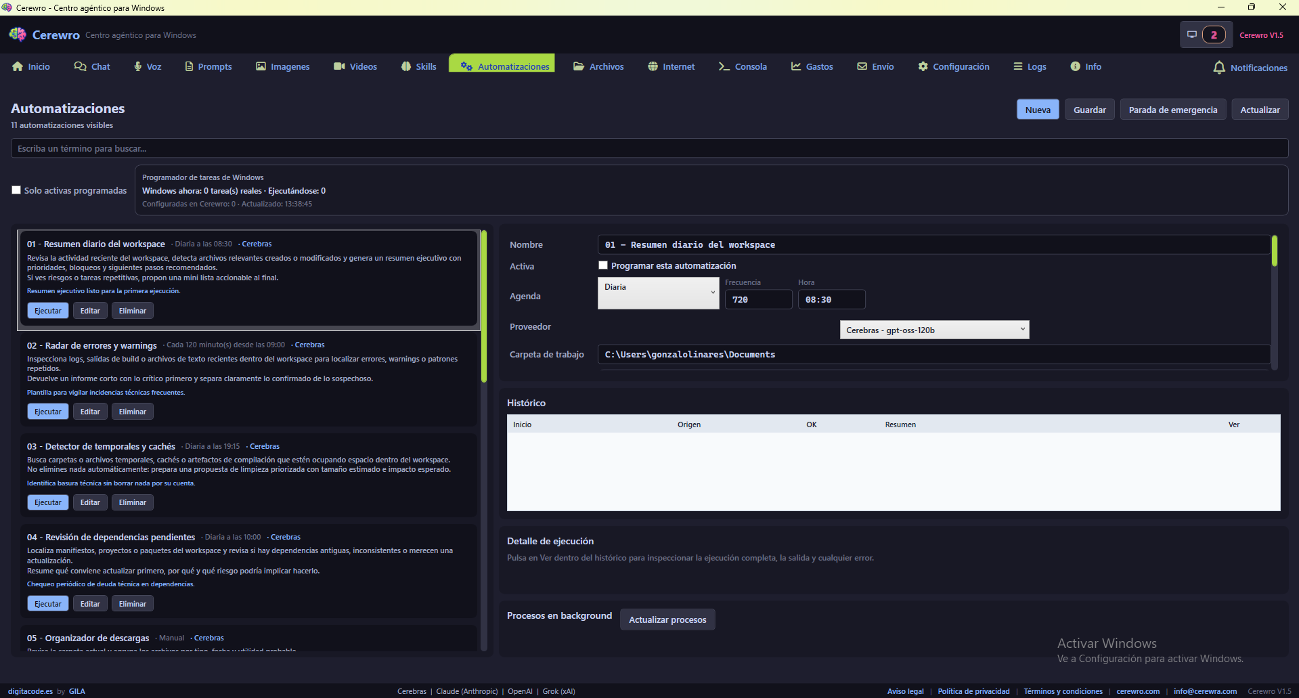Switch to the Archivos tab

(598, 66)
